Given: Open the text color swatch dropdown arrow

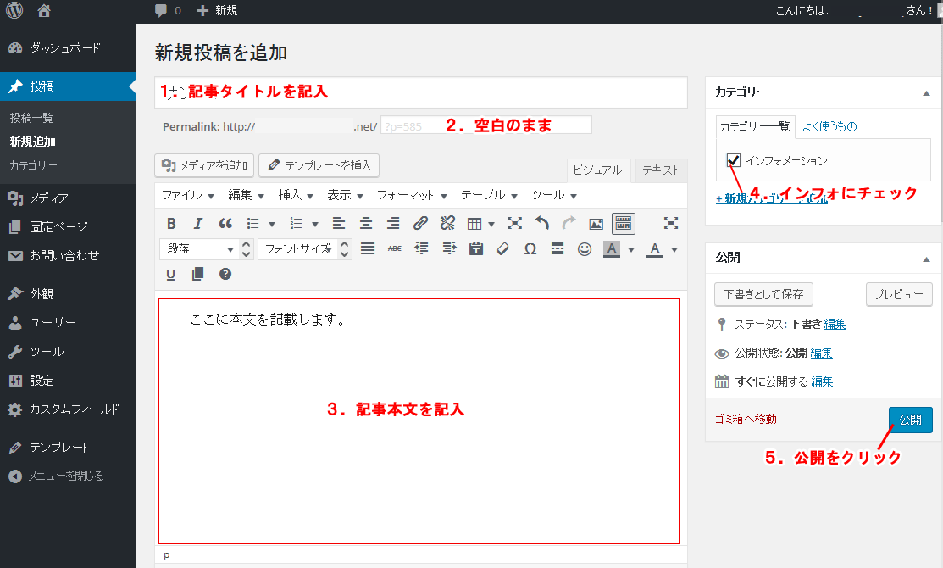Looking at the screenshot, I should (674, 249).
